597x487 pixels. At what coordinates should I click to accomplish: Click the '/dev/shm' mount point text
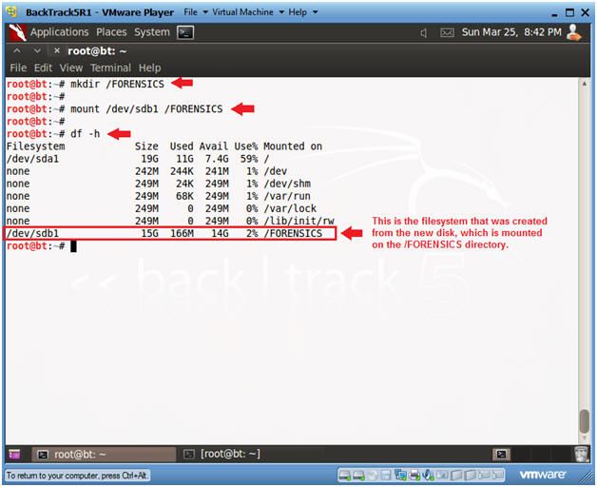coord(287,184)
